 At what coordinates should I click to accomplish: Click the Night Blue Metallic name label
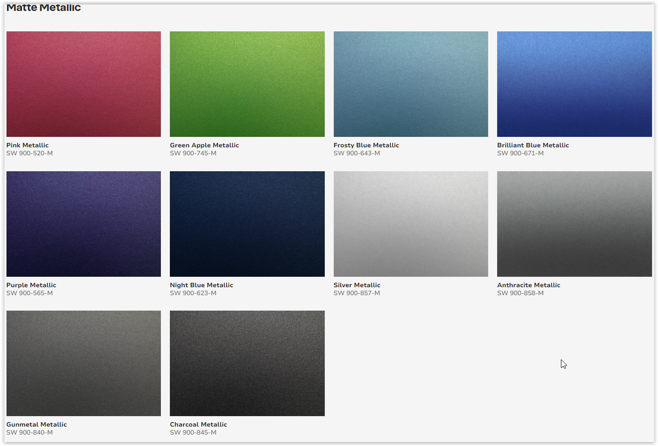click(x=201, y=285)
